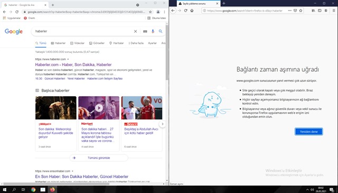Switch to Chrome from the taskbar
Viewport: 338px width, 193px height.
click(33, 190)
